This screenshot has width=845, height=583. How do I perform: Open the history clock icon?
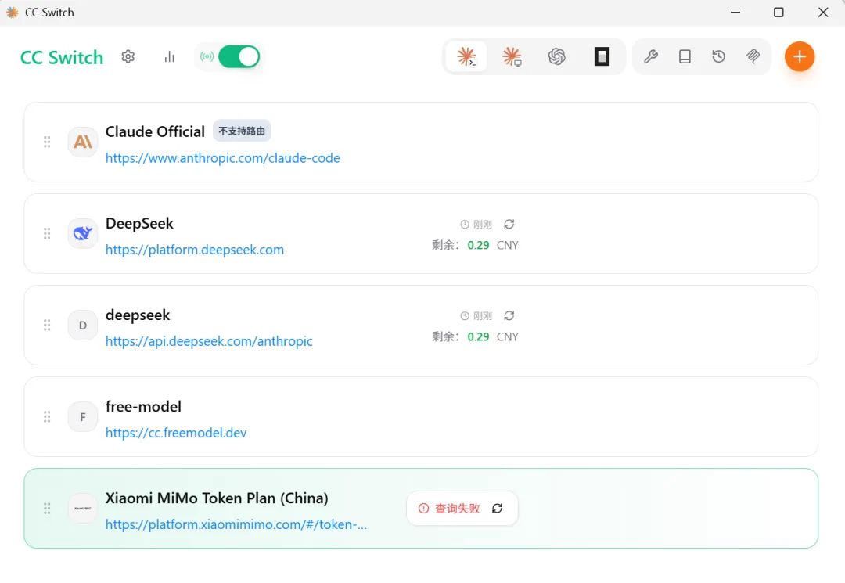718,56
